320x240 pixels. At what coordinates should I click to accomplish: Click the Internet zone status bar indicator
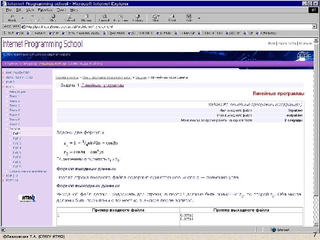[280, 230]
